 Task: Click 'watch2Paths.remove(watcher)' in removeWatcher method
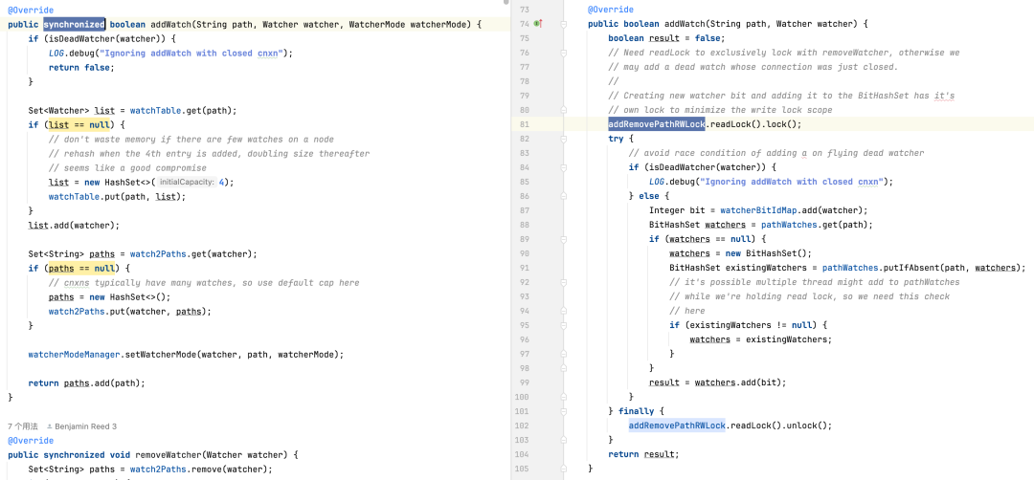click(200, 469)
